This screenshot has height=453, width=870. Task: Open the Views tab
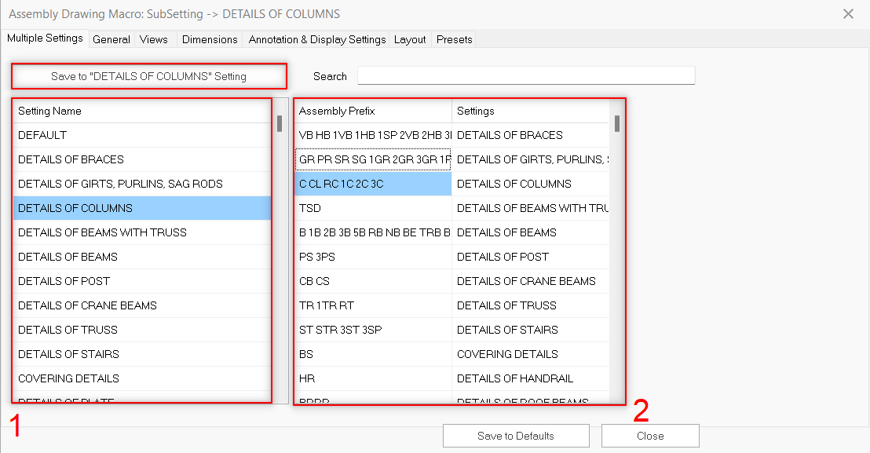tap(154, 39)
